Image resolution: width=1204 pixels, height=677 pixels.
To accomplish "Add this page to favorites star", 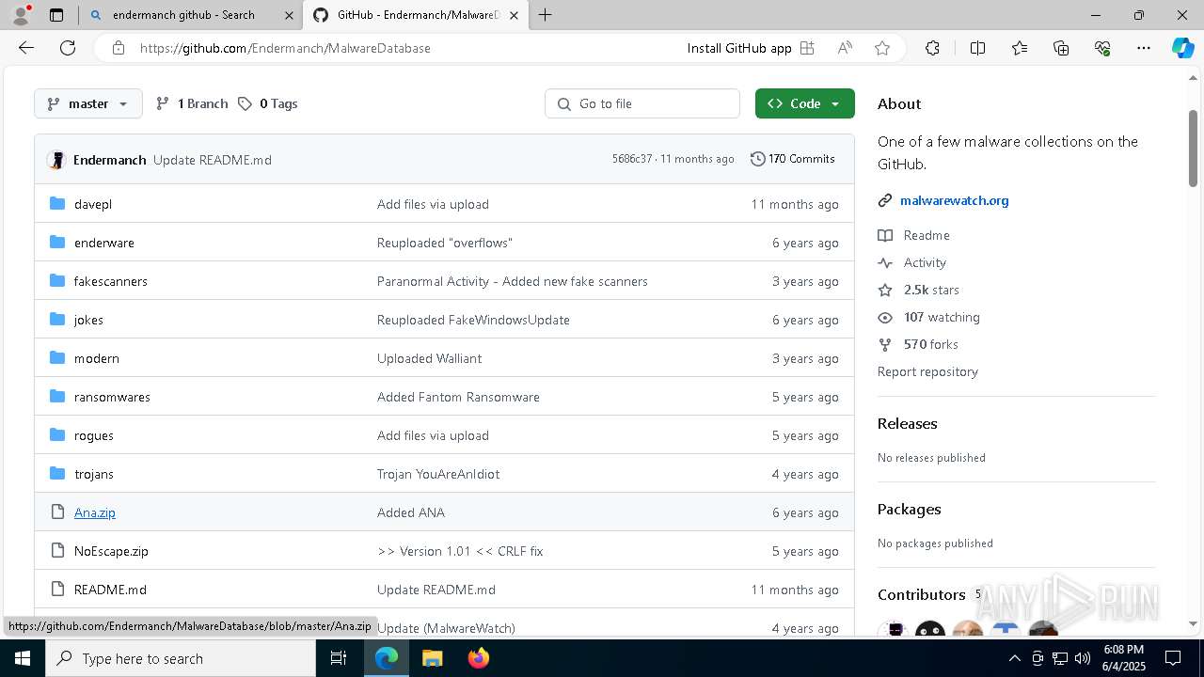I will (x=882, y=48).
